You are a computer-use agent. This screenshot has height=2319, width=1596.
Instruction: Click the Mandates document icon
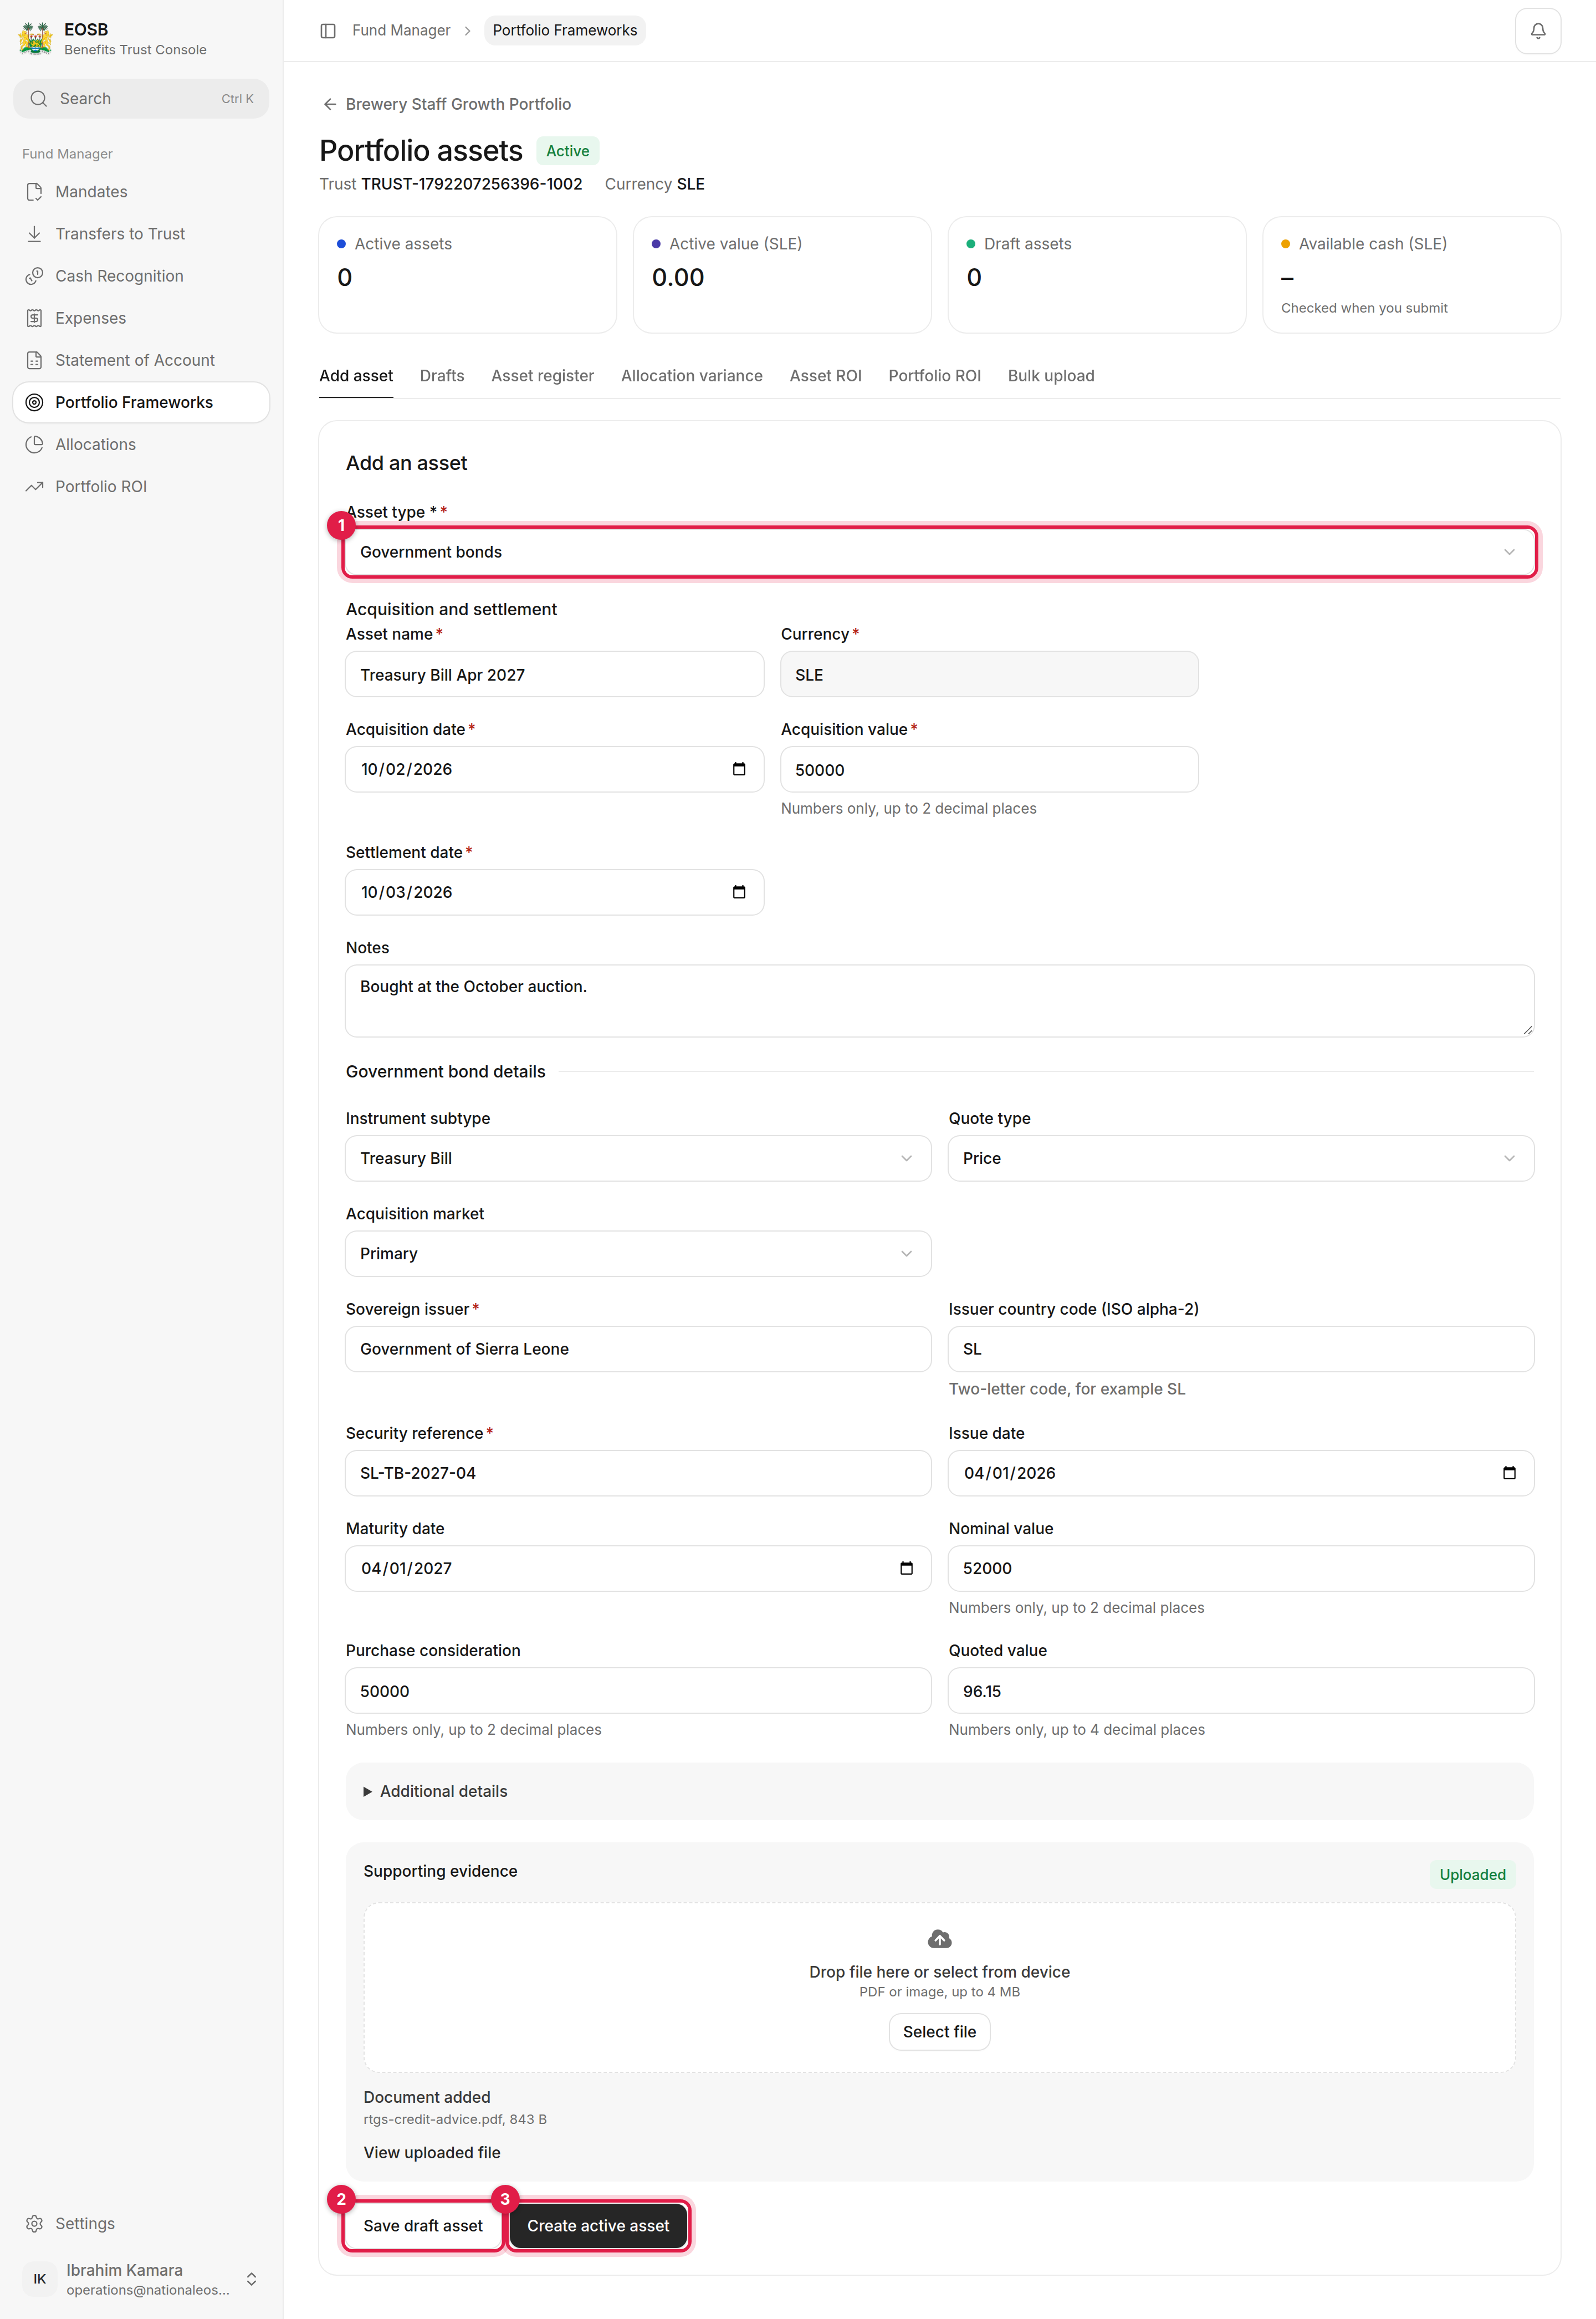(34, 192)
